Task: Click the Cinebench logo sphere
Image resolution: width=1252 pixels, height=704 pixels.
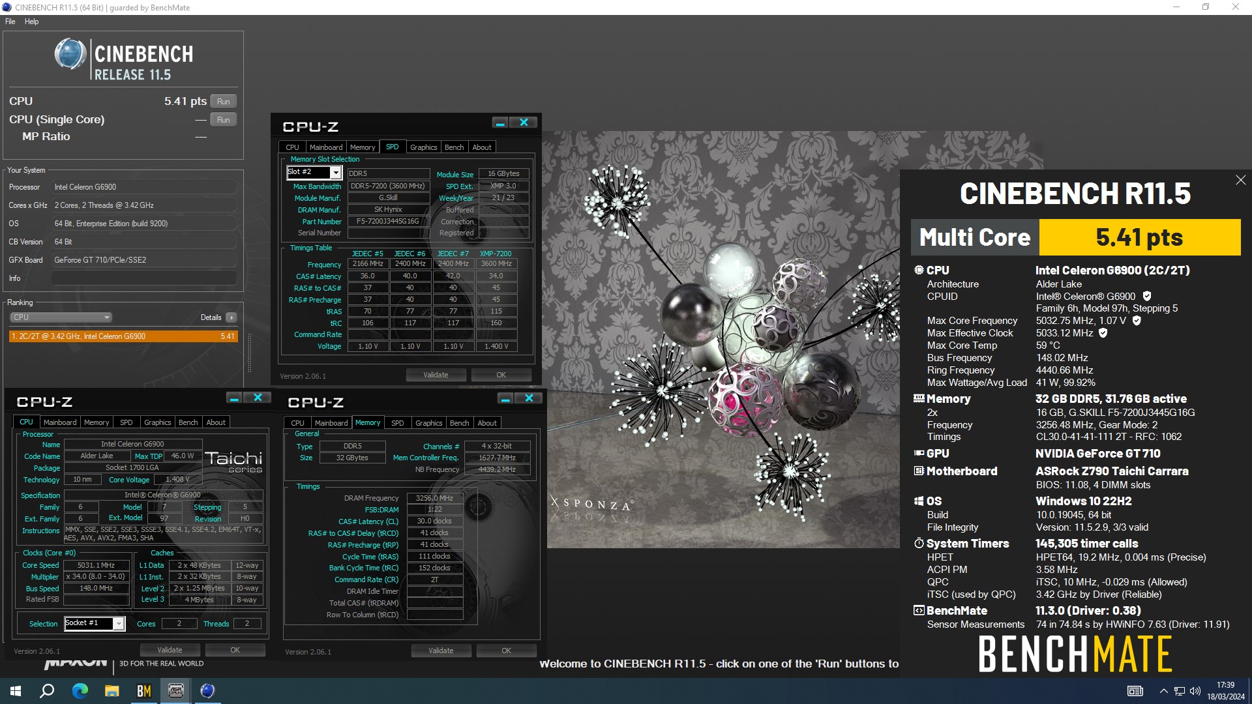Action: pos(70,54)
